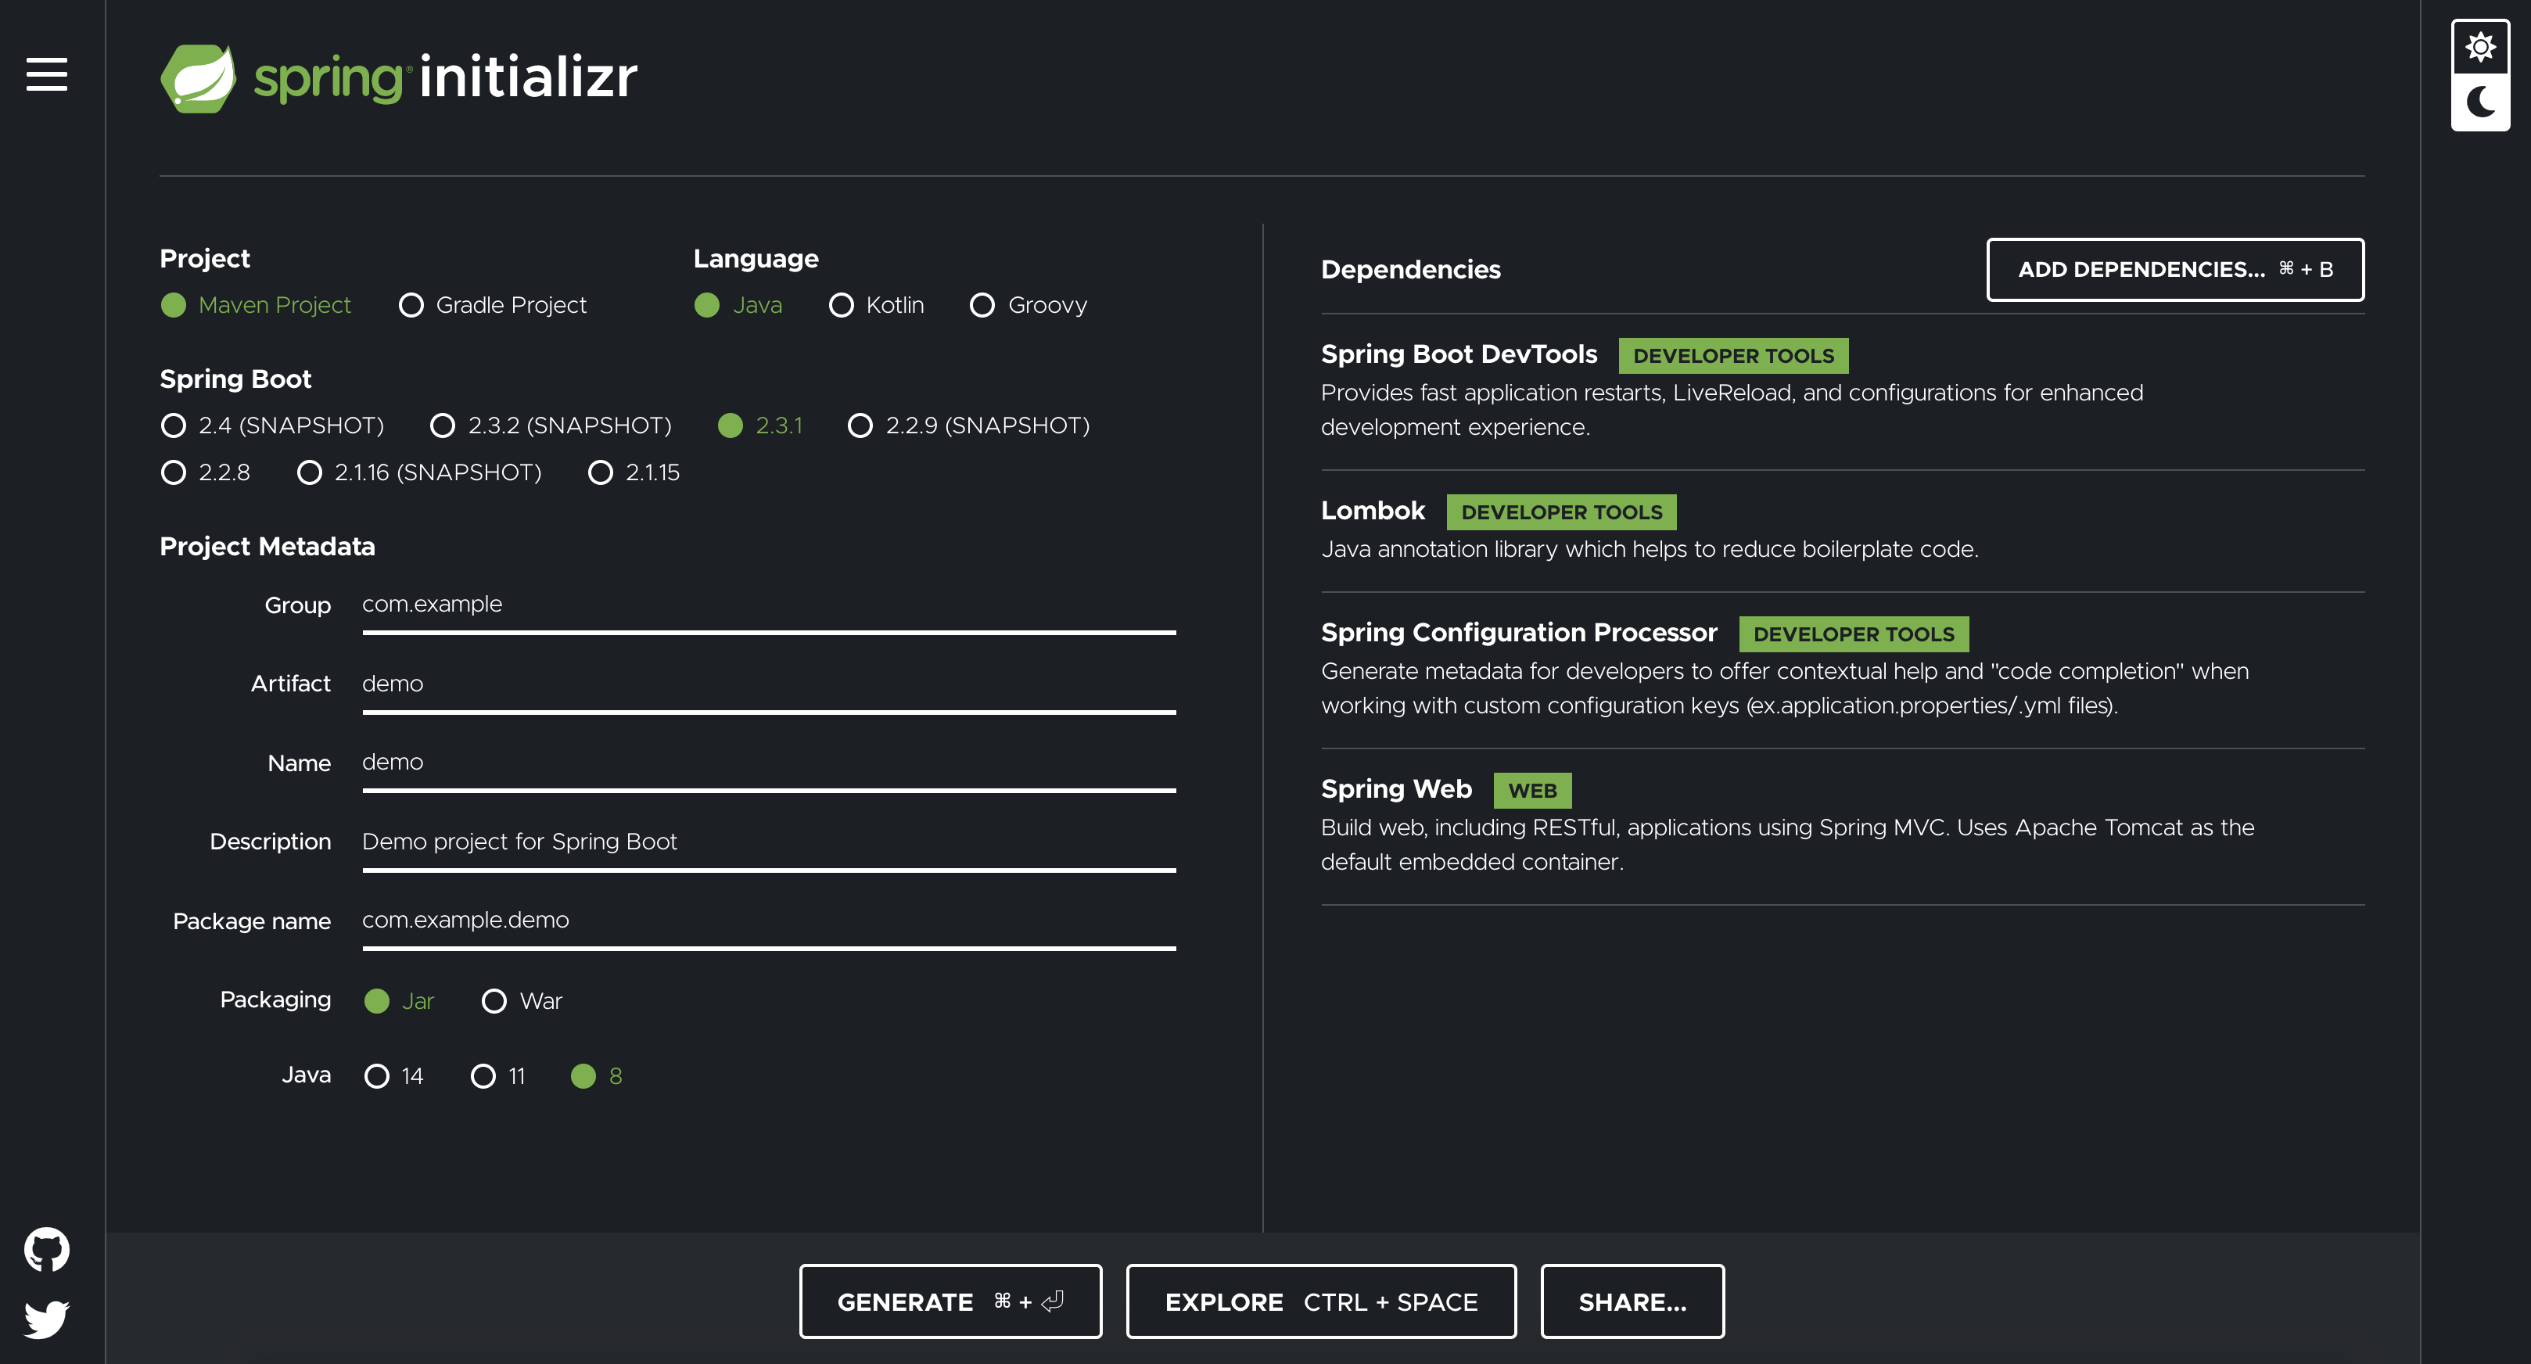
Task: Open the hamburger side menu
Action: 46,74
